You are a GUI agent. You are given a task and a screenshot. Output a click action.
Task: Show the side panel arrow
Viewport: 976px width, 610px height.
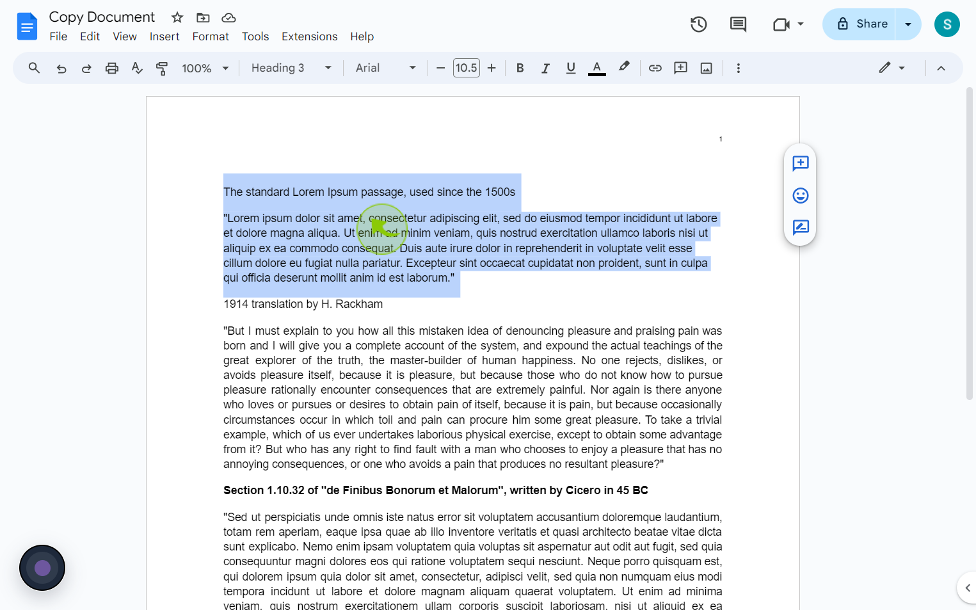[x=967, y=588]
